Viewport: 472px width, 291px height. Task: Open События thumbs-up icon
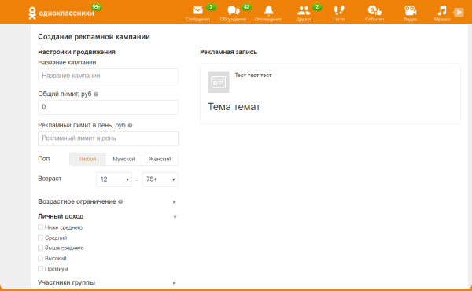[x=374, y=10]
